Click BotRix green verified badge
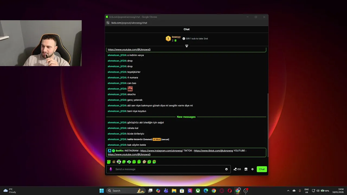This screenshot has height=195, width=347. 113,151
